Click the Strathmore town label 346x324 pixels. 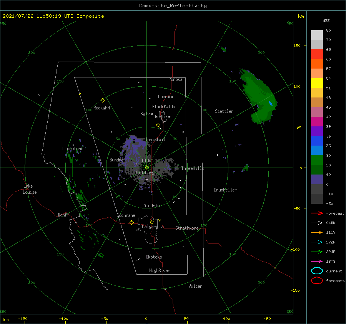(187, 228)
